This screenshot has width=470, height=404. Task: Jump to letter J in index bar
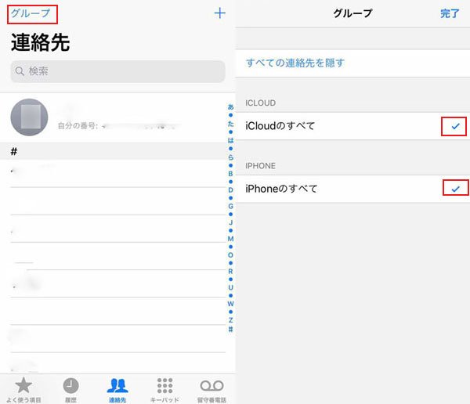click(x=230, y=222)
